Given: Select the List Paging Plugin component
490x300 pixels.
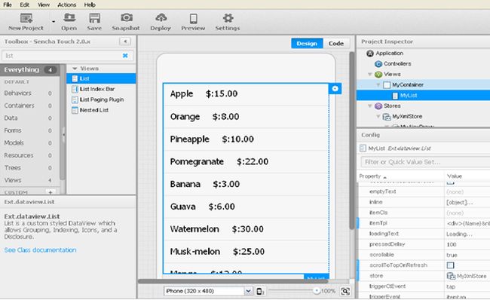Looking at the screenshot, I should click(x=101, y=99).
